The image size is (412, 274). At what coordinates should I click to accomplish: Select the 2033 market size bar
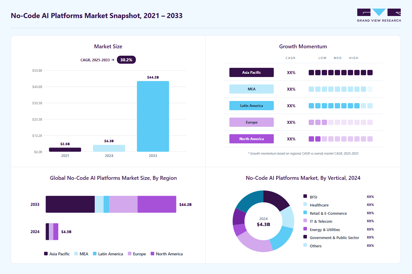tap(153, 116)
